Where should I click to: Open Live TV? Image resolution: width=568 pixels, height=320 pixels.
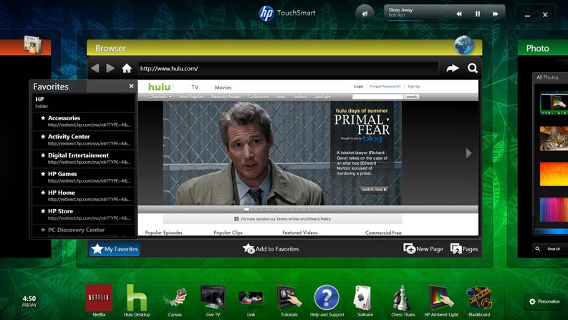point(213,301)
